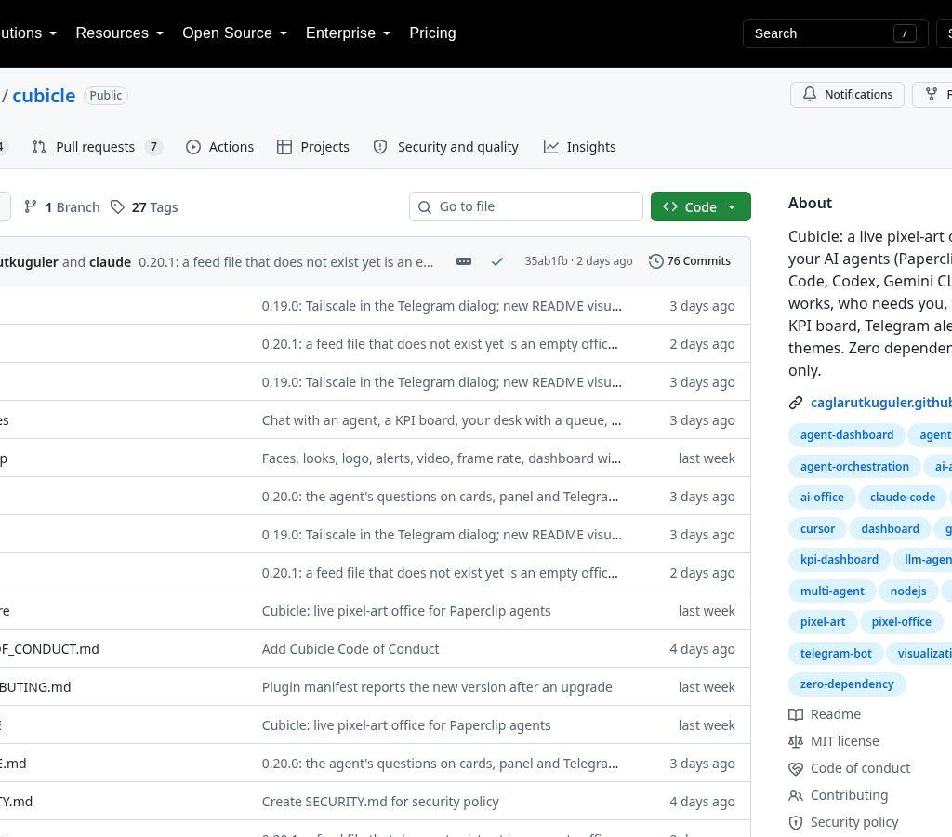This screenshot has height=837, width=952.
Task: Open commit 'Chat with an agent, a KPI board'
Action: click(442, 420)
